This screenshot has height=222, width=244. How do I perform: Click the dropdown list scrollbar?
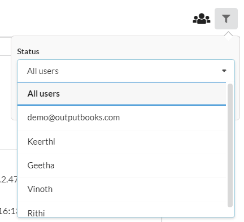click(230, 145)
